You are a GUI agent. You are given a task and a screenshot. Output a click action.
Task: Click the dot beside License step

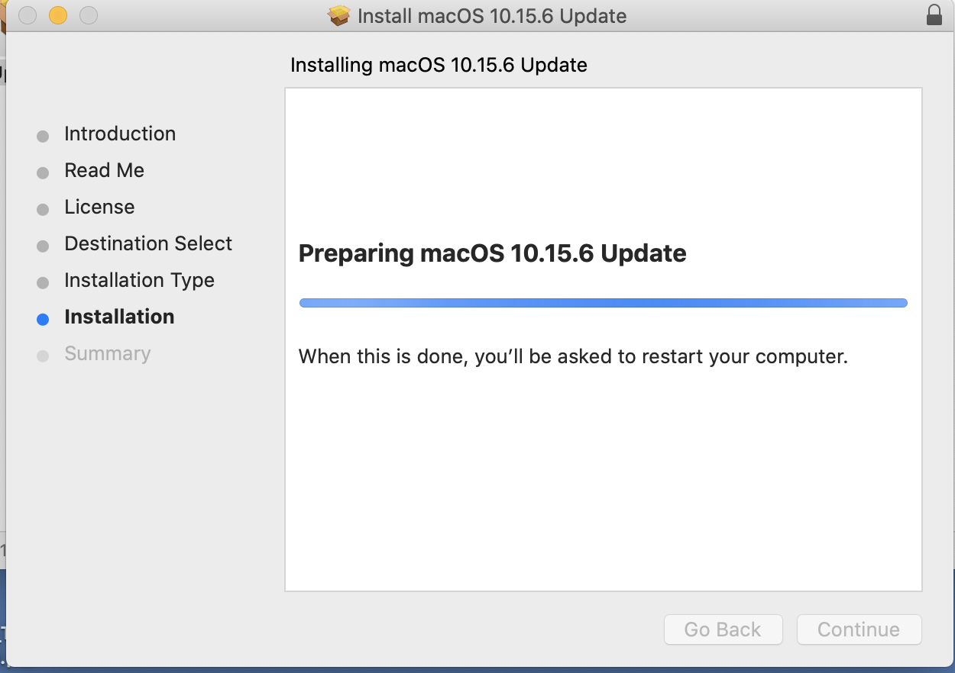point(42,208)
